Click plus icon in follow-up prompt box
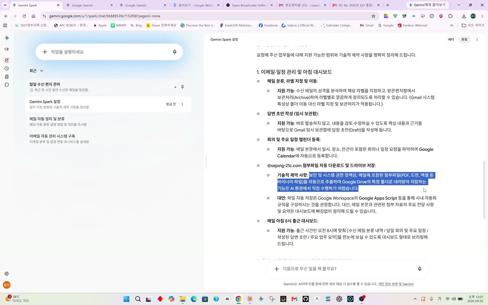This screenshot has width=488, height=305. pos(276,269)
